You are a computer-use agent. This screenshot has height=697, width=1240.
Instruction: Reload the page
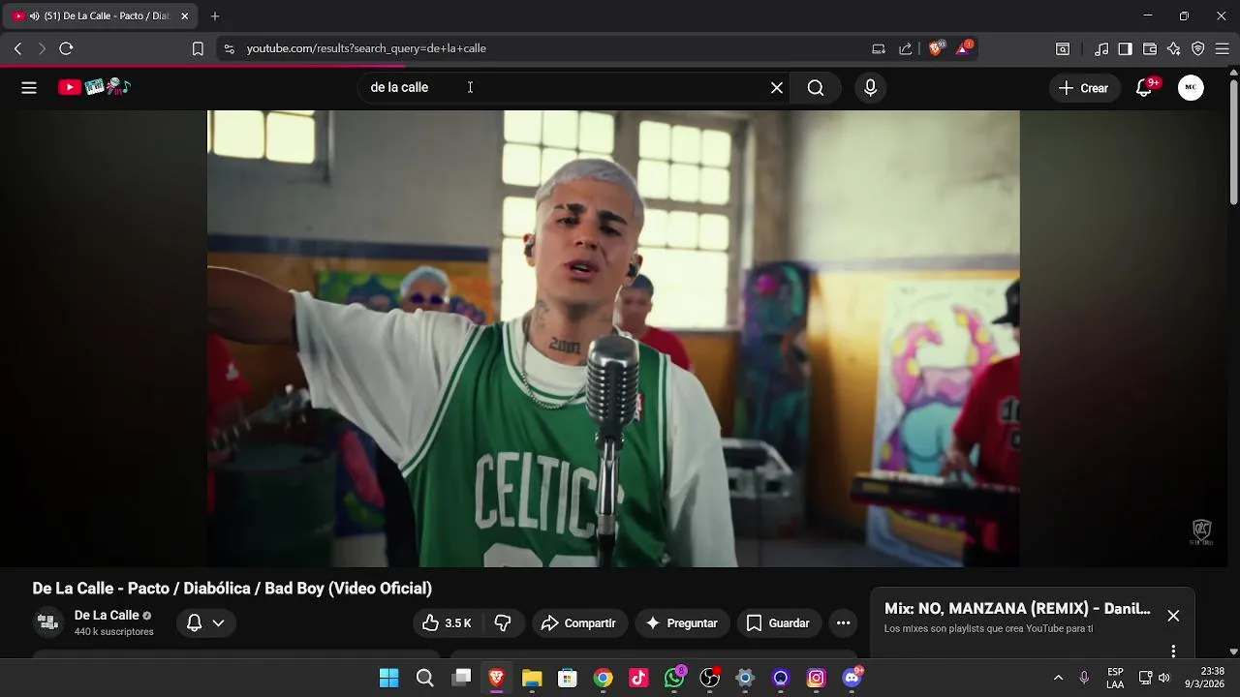[66, 48]
